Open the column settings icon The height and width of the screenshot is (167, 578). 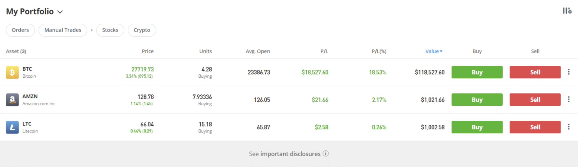[567, 11]
